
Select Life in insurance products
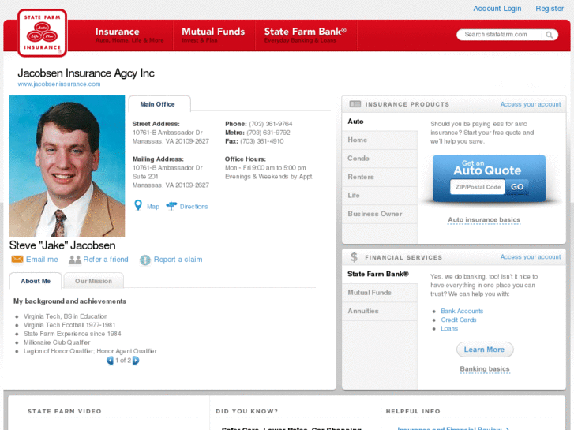[x=380, y=196]
